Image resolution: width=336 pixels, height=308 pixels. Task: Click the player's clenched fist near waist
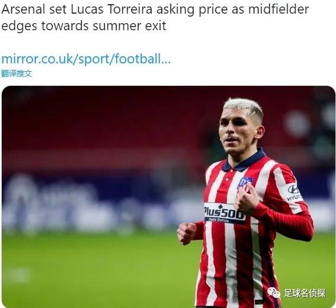click(187, 233)
